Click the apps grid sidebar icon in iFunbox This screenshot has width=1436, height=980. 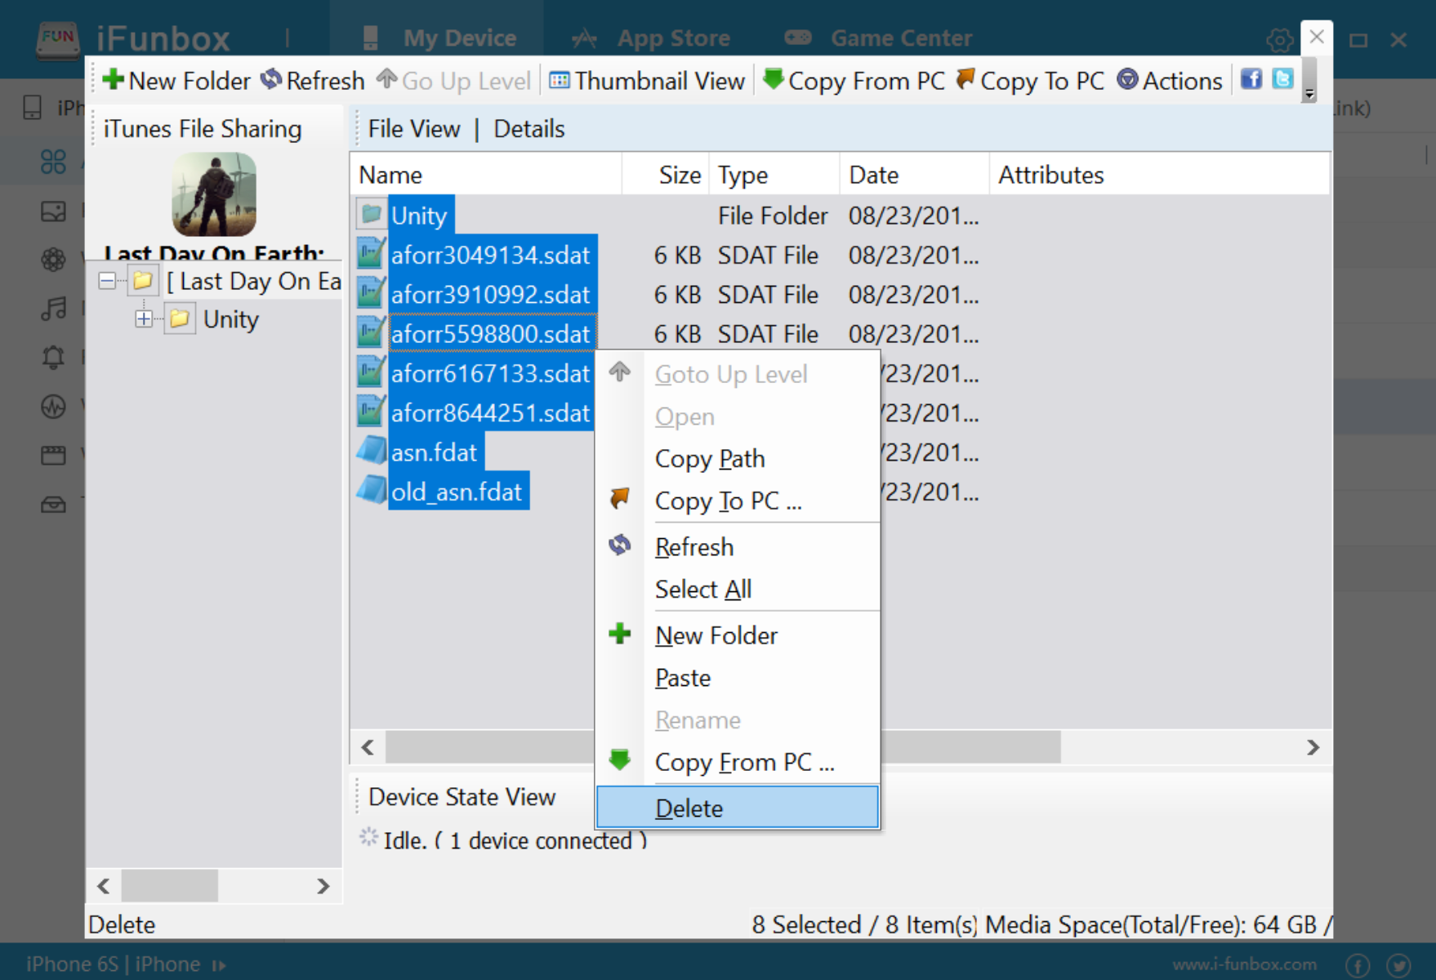tap(53, 161)
